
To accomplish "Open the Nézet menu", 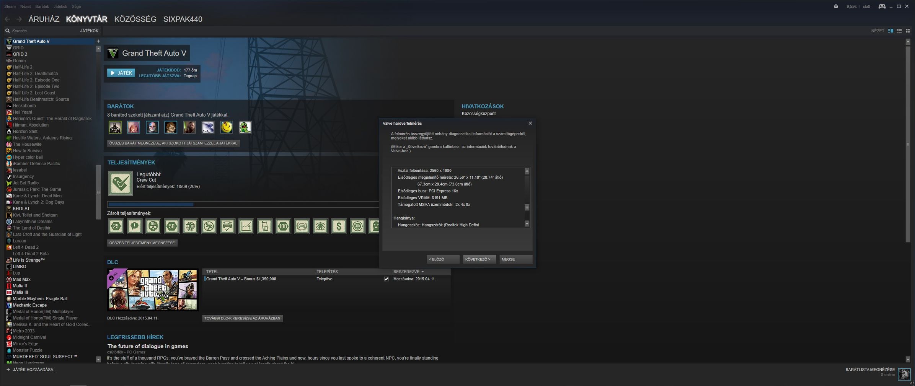I will coord(25,7).
